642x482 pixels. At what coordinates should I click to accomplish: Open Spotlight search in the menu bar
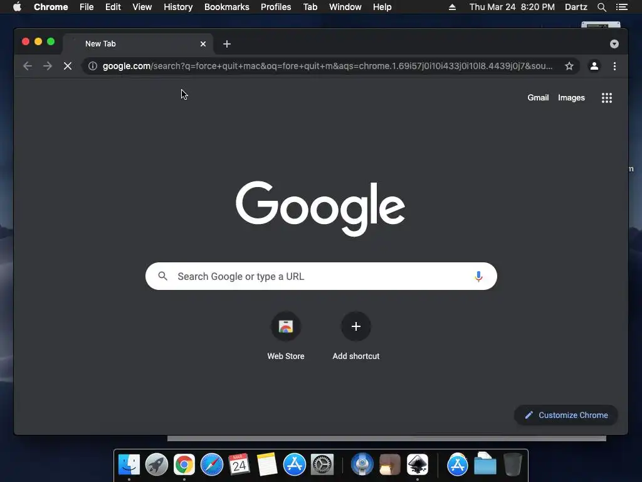pyautogui.click(x=601, y=7)
